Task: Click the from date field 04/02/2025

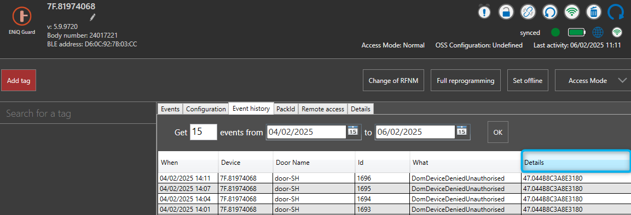Action: coord(306,132)
